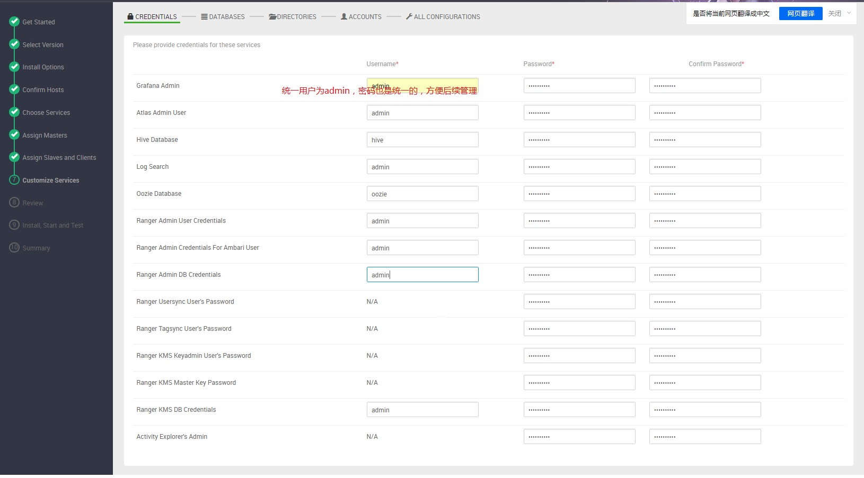This screenshot has height=478, width=864.
Task: Click the Review step label
Action: click(x=33, y=203)
